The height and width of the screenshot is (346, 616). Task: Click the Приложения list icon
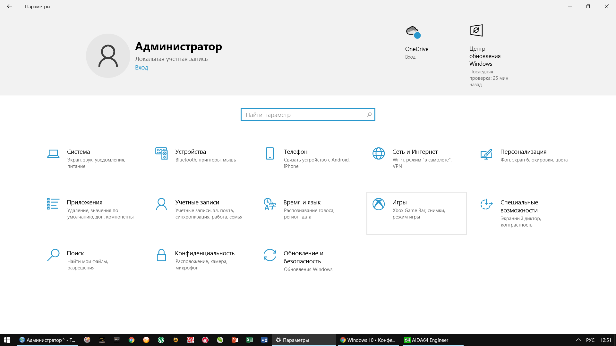pyautogui.click(x=53, y=204)
